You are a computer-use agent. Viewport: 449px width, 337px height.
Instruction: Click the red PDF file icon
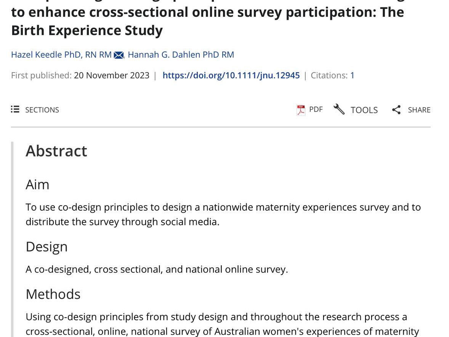point(301,110)
